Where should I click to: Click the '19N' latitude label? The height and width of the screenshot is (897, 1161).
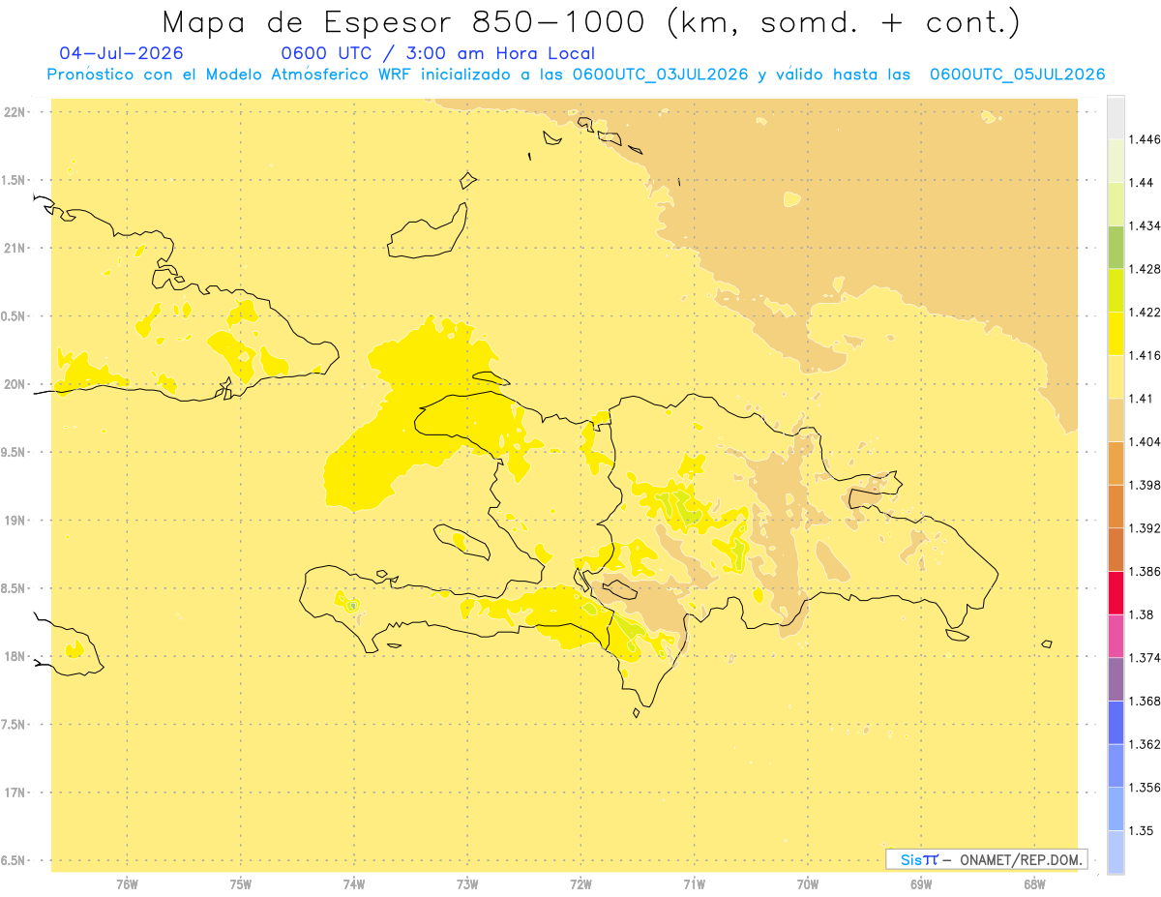pyautogui.click(x=15, y=521)
